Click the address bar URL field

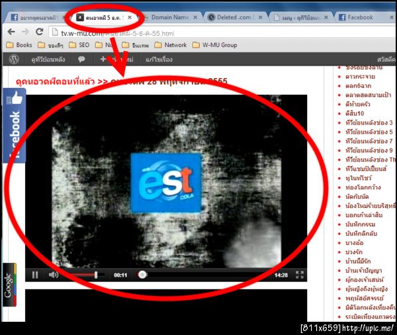(223, 33)
